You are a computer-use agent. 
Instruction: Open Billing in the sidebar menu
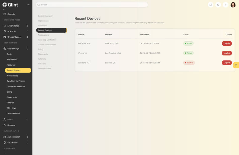(10, 92)
